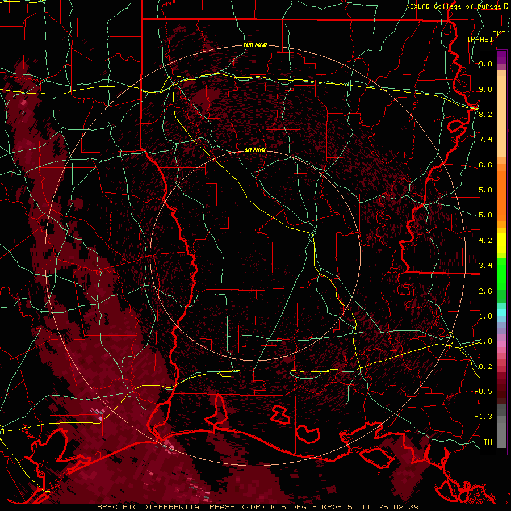The height and width of the screenshot is (511, 511).
Task: Click the bright yellow segment of color bar
Action: click(501, 243)
